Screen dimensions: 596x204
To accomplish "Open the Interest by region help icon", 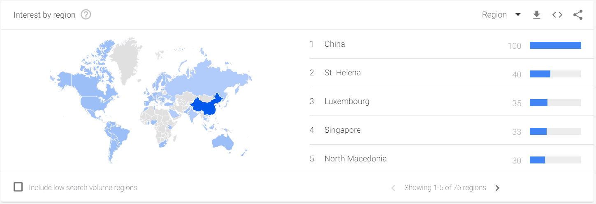I will pyautogui.click(x=86, y=15).
